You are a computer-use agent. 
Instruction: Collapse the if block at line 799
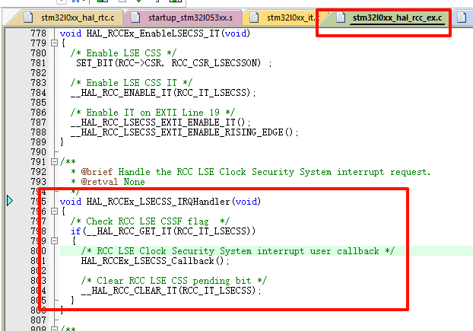(54, 240)
